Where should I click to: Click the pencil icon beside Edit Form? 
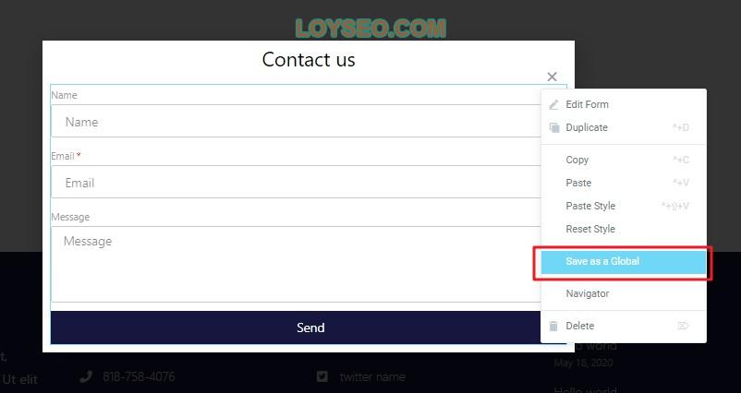(553, 105)
